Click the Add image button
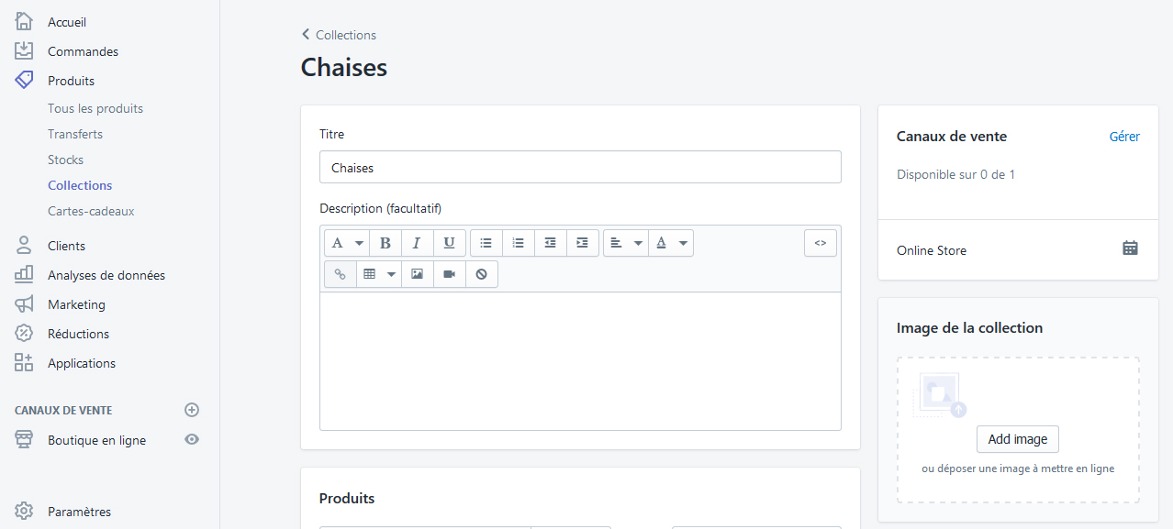 point(1018,439)
